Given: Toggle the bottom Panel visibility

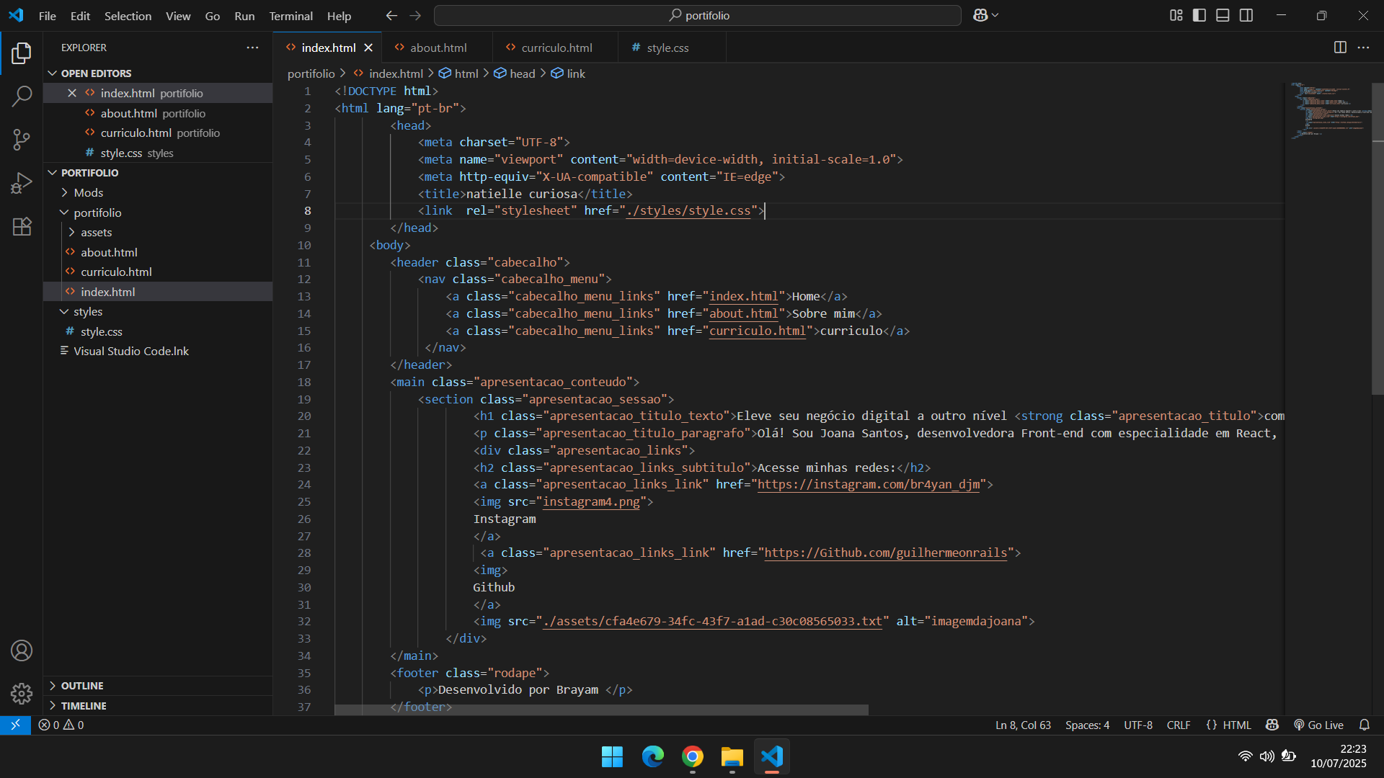Looking at the screenshot, I should (1223, 15).
